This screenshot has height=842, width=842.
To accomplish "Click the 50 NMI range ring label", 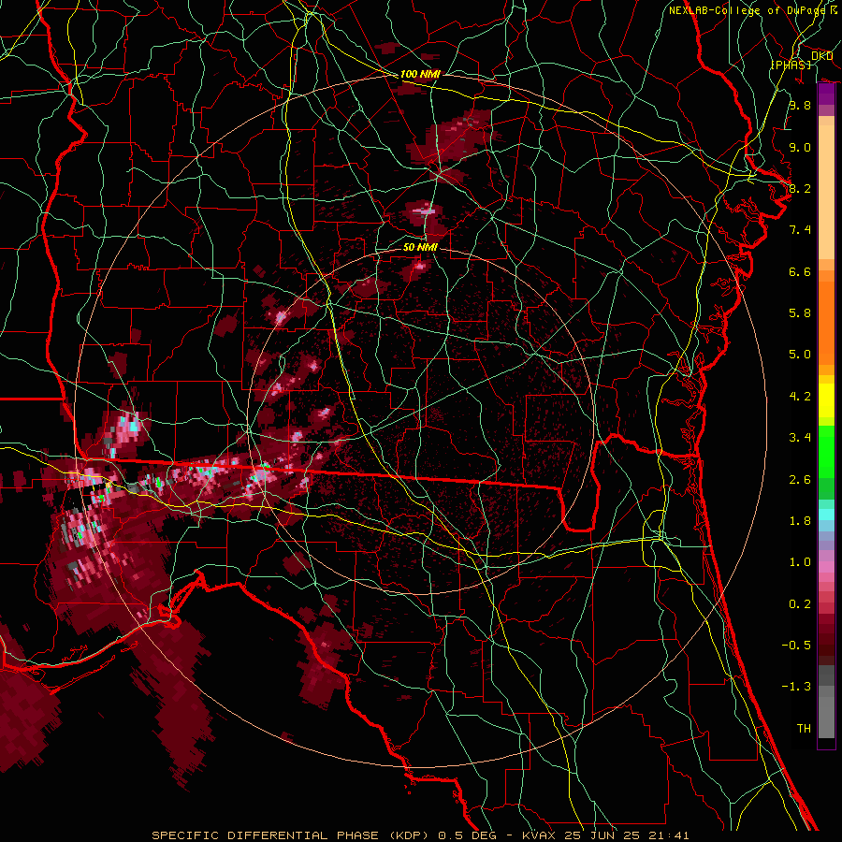I will pyautogui.click(x=420, y=247).
